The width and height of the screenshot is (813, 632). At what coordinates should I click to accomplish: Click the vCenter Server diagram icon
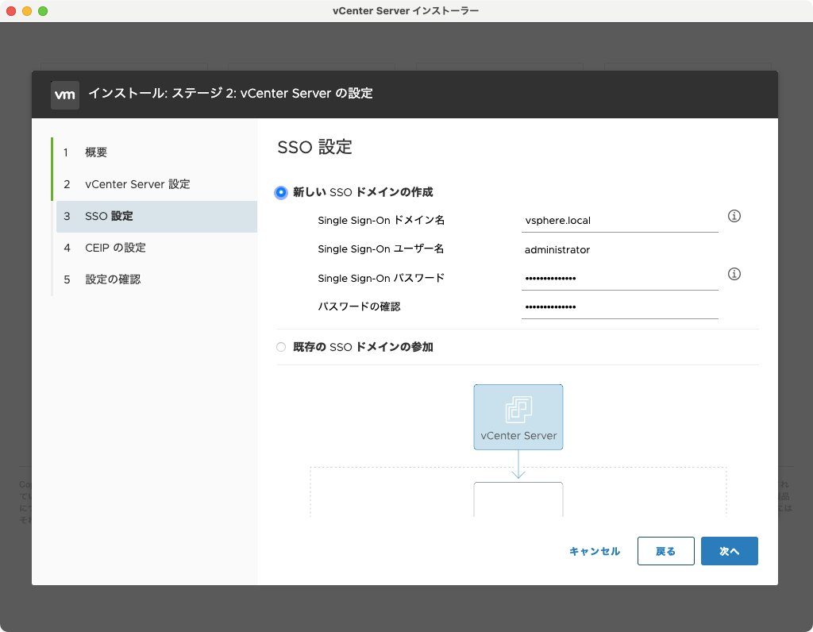(518, 417)
